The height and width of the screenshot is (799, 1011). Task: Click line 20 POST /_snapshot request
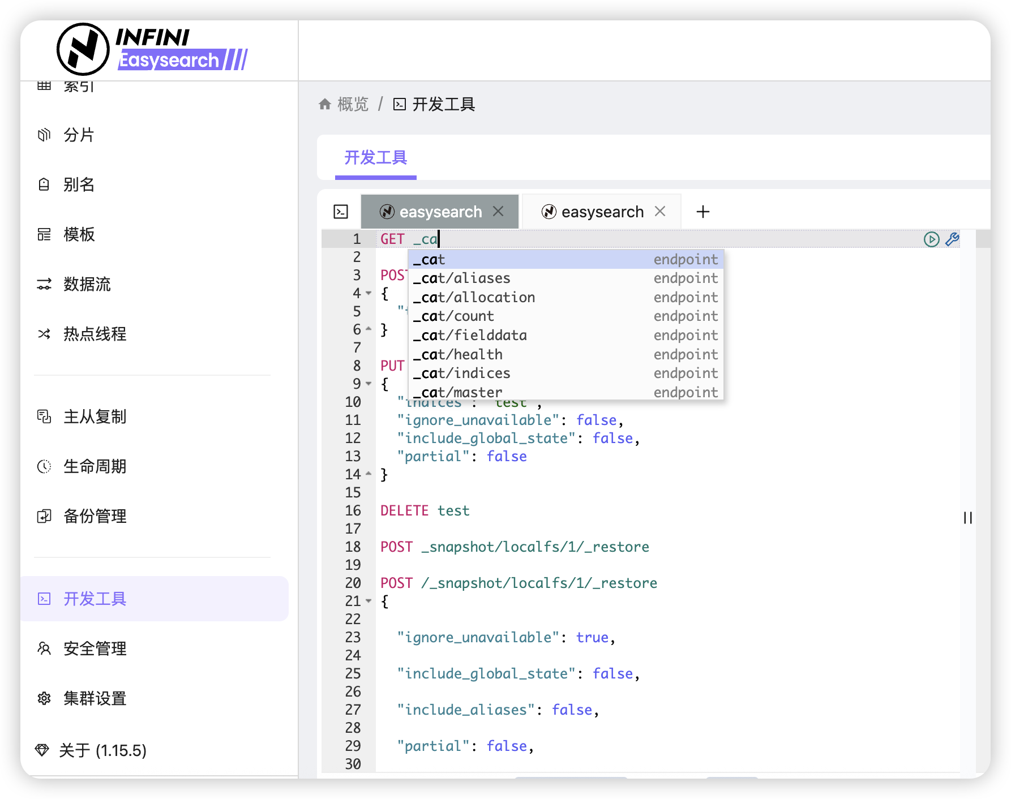(519, 583)
